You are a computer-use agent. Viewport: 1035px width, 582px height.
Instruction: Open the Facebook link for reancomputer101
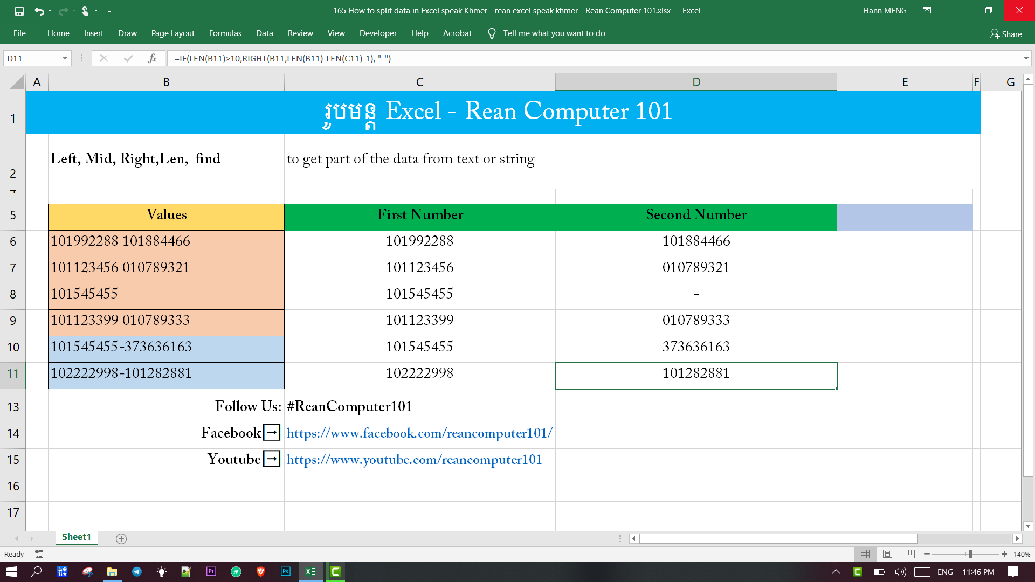point(419,433)
